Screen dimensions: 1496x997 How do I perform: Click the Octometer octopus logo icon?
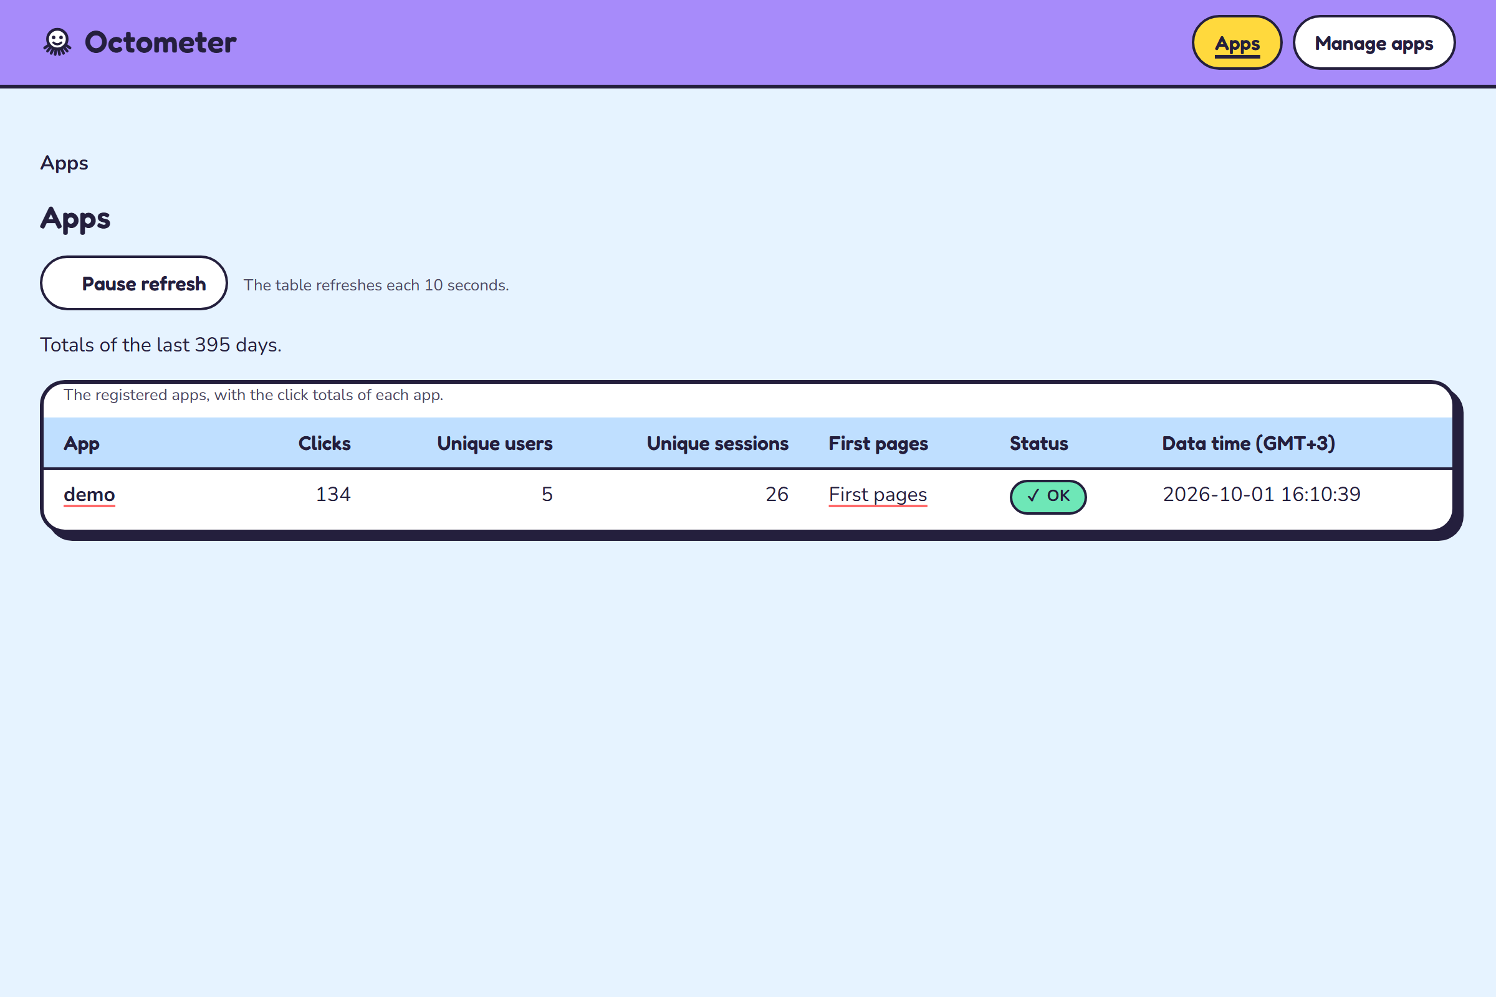click(x=57, y=42)
